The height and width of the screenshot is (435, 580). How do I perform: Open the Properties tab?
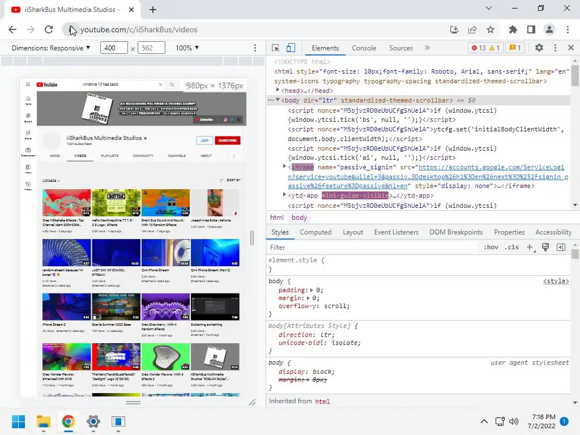pyautogui.click(x=509, y=232)
